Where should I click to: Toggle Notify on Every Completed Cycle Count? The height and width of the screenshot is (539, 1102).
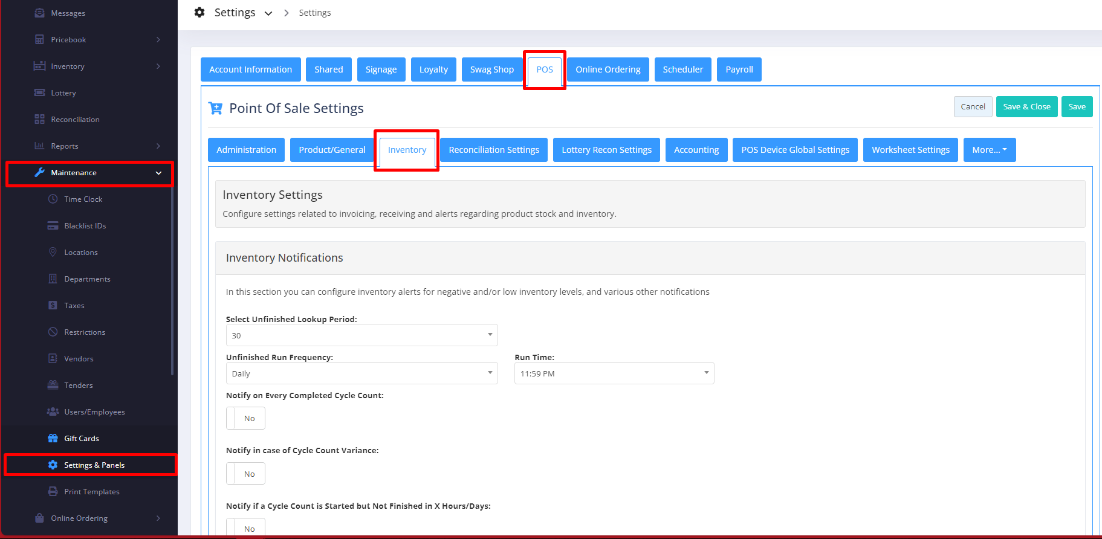point(245,418)
